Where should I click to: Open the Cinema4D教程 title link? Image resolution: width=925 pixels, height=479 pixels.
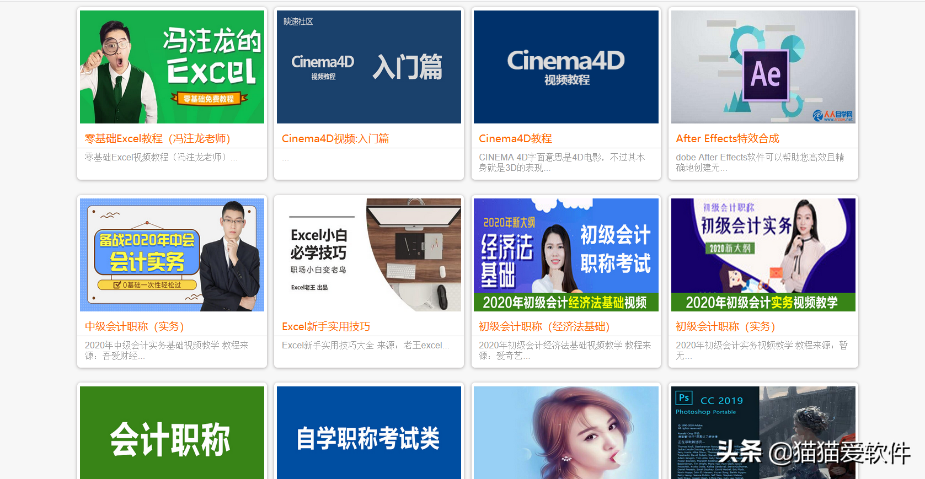click(x=515, y=138)
